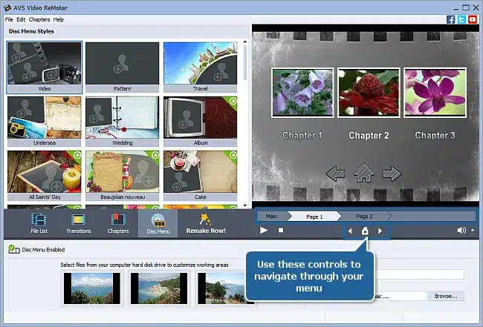
Task: Click Chapter 2 thumbnail in preview
Action: (x=369, y=93)
